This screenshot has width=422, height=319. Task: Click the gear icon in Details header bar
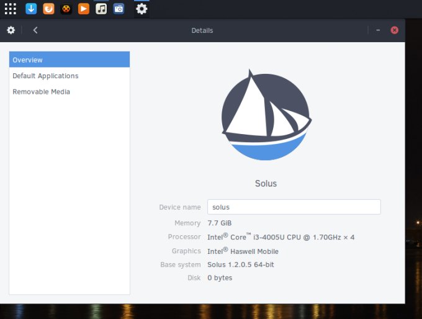11,30
